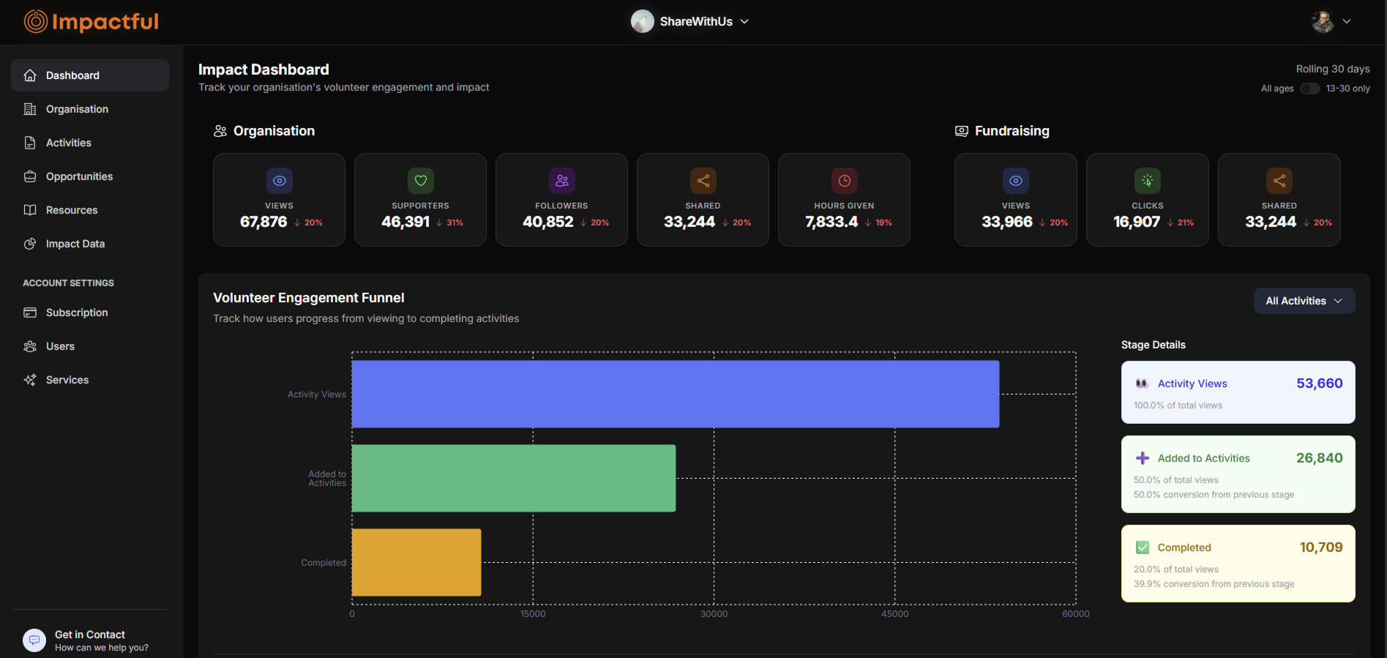Click the Organisation Views eye icon
Screen dimensions: 1387x658
pos(279,181)
